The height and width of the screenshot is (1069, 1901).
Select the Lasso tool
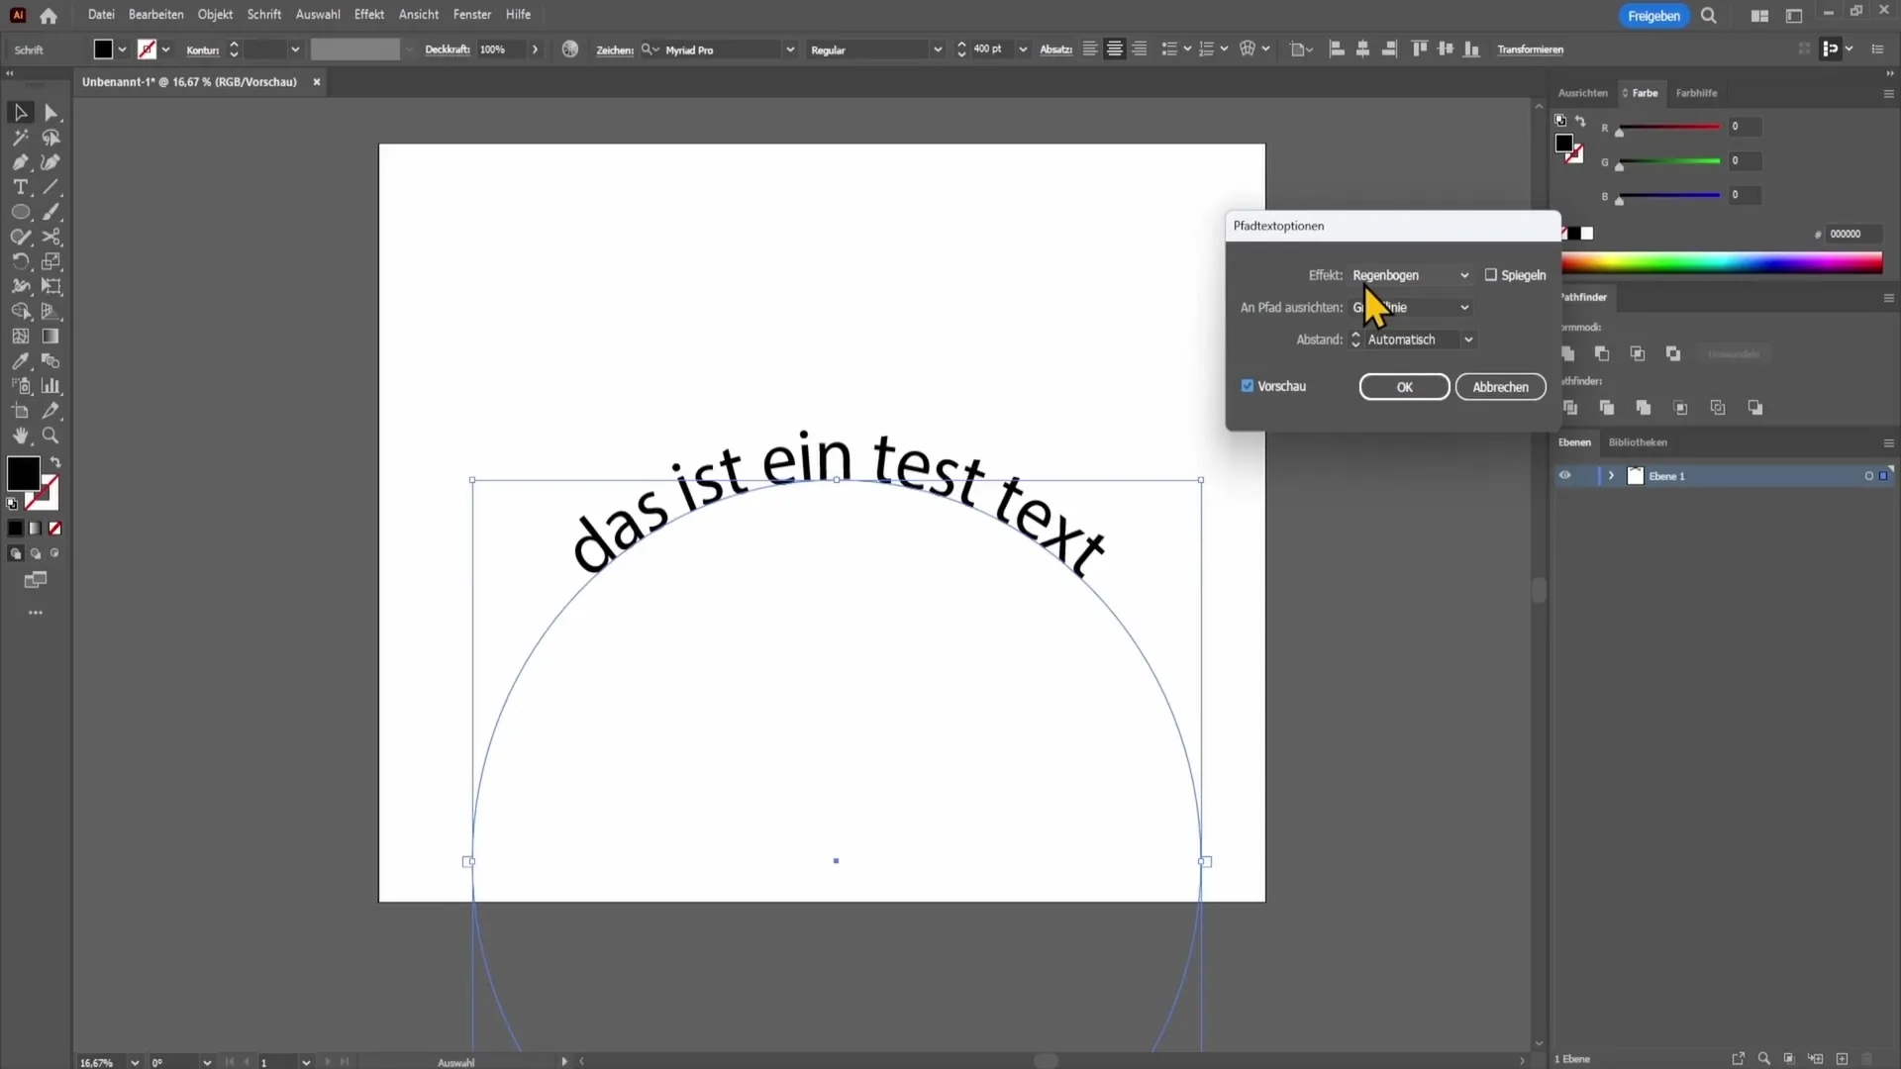(51, 138)
